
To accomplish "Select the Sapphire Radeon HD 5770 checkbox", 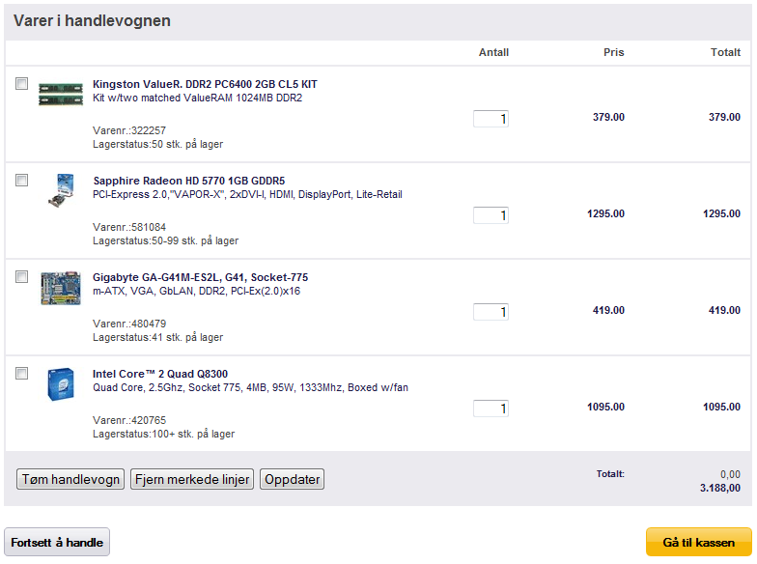I will 21,180.
